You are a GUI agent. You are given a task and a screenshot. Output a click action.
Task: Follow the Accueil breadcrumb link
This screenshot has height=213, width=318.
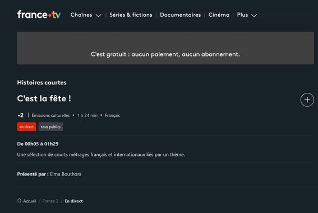30,201
